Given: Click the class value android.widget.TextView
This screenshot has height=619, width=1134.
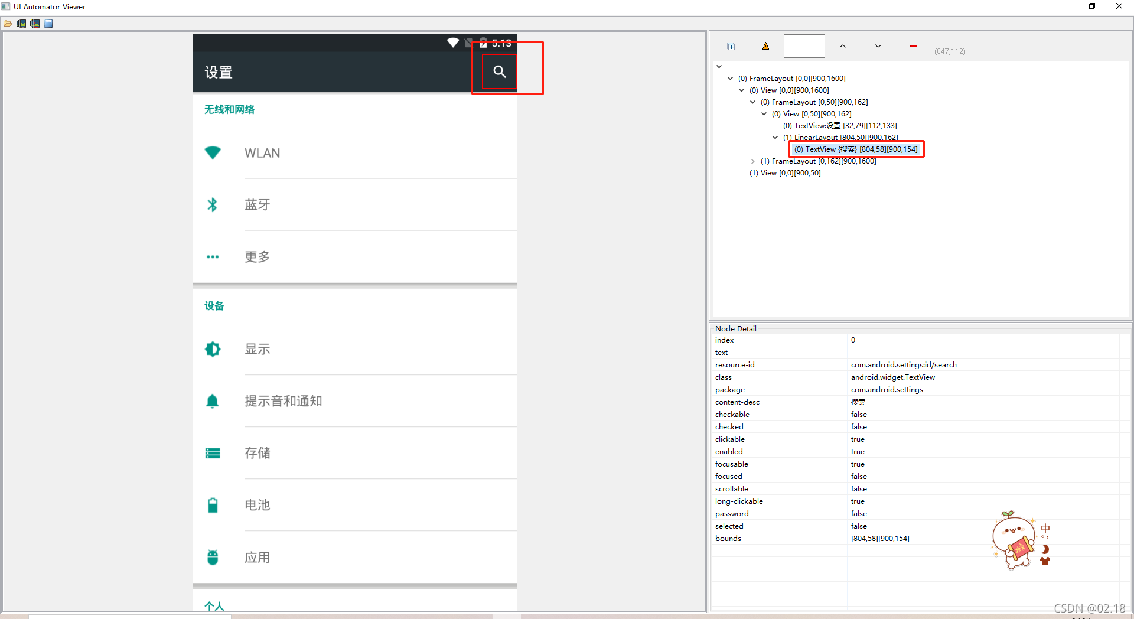Looking at the screenshot, I should (893, 377).
